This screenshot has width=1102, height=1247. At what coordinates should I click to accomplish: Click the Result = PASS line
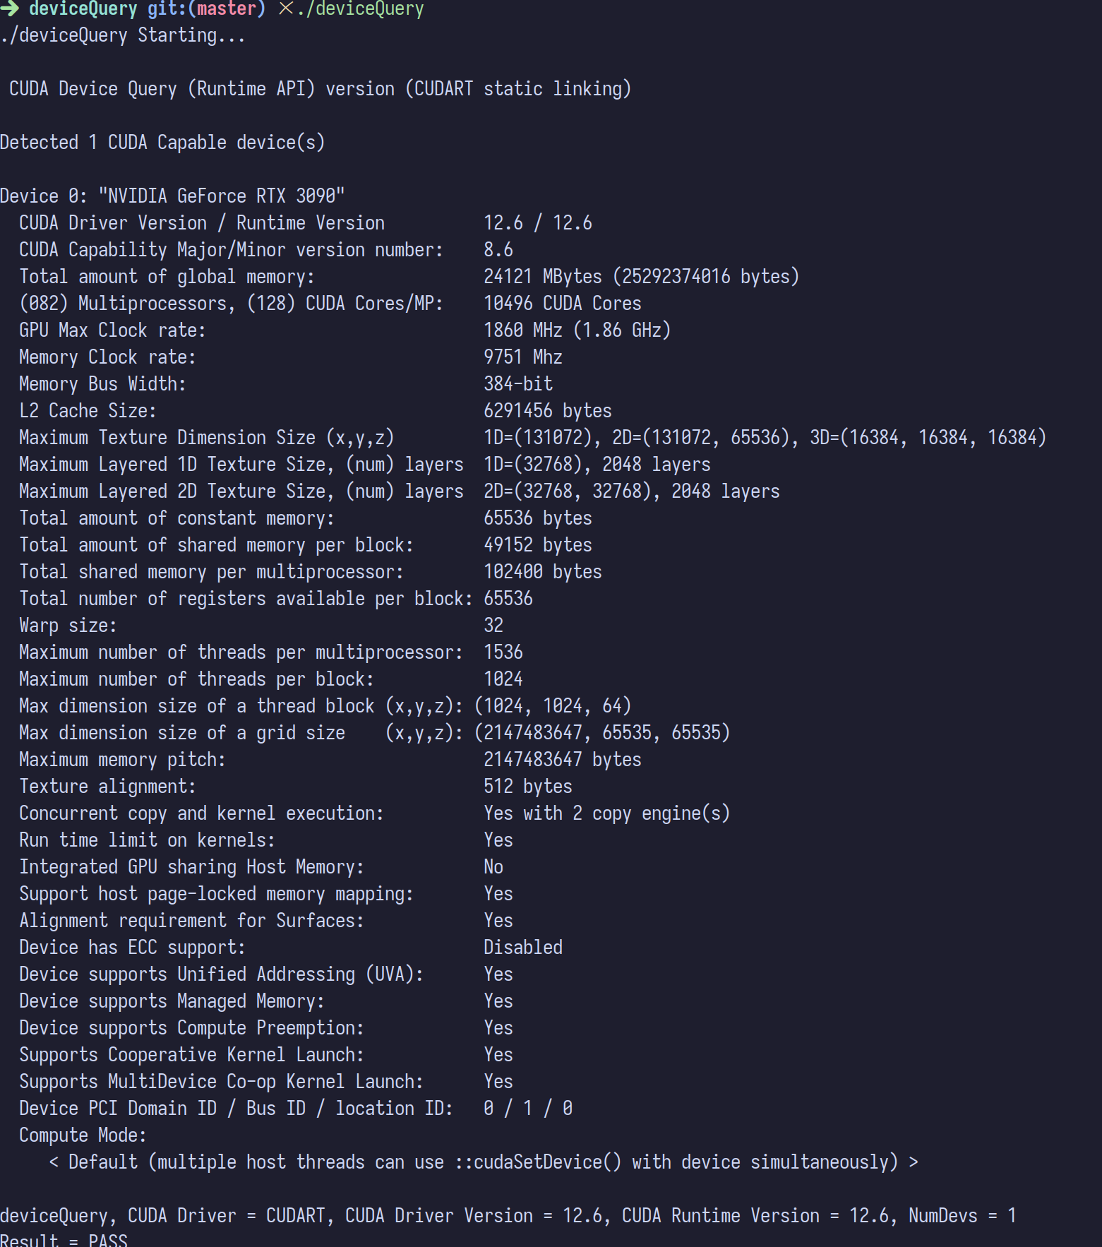click(64, 1240)
